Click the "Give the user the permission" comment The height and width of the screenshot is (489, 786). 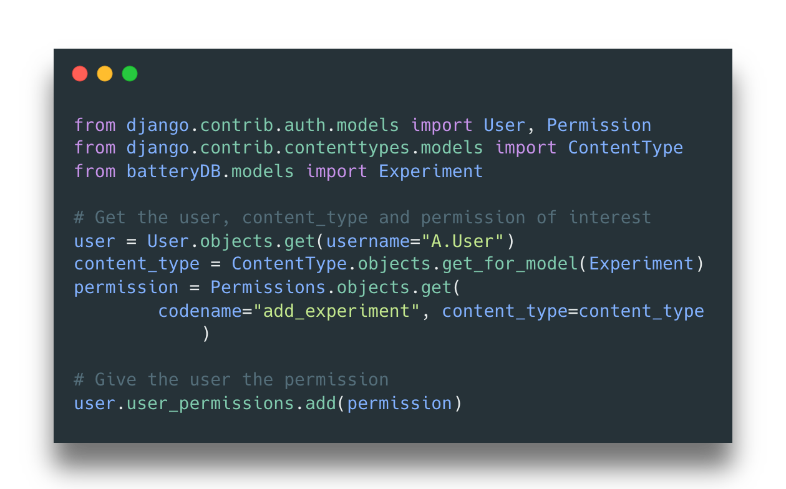(231, 379)
